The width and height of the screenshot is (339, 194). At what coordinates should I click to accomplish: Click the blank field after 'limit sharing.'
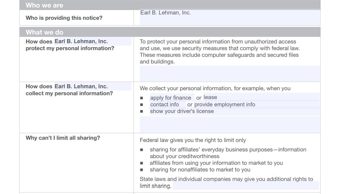click(x=246, y=186)
